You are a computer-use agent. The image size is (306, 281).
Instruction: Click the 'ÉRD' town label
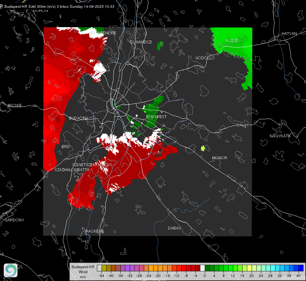point(66,147)
